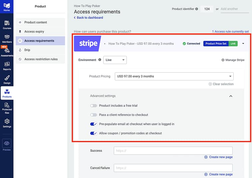Click Product Price Set badge
Image resolution: width=252 pixels, height=178 pixels.
tap(216, 44)
